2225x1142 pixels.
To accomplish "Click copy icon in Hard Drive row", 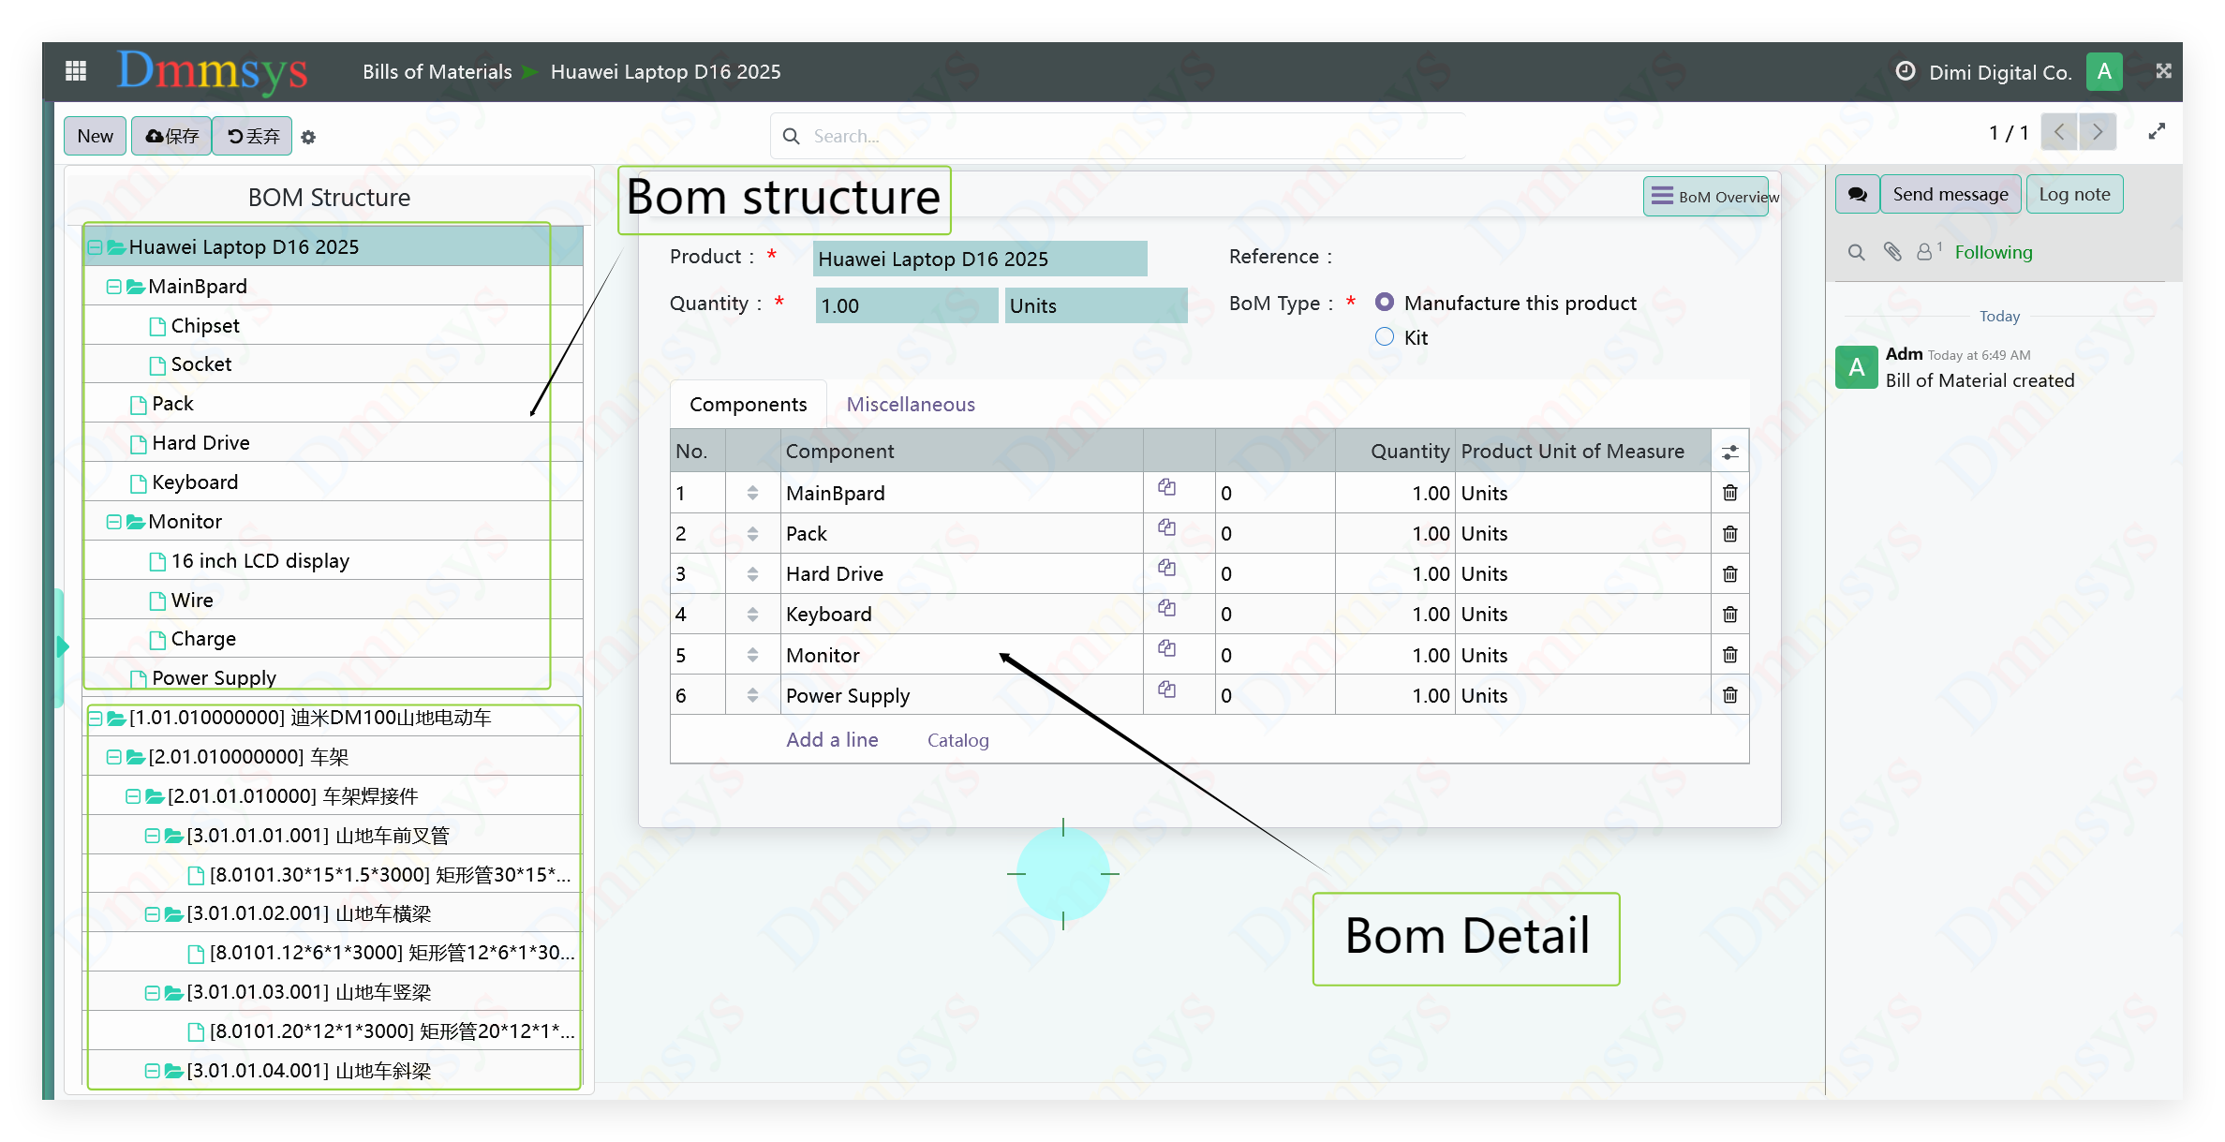I will pyautogui.click(x=1166, y=568).
